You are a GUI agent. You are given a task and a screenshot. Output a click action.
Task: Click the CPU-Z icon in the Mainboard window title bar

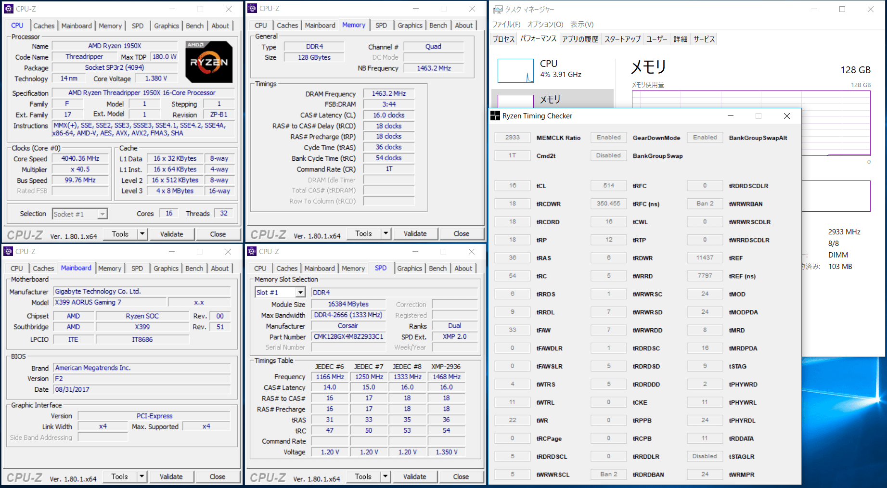point(8,251)
